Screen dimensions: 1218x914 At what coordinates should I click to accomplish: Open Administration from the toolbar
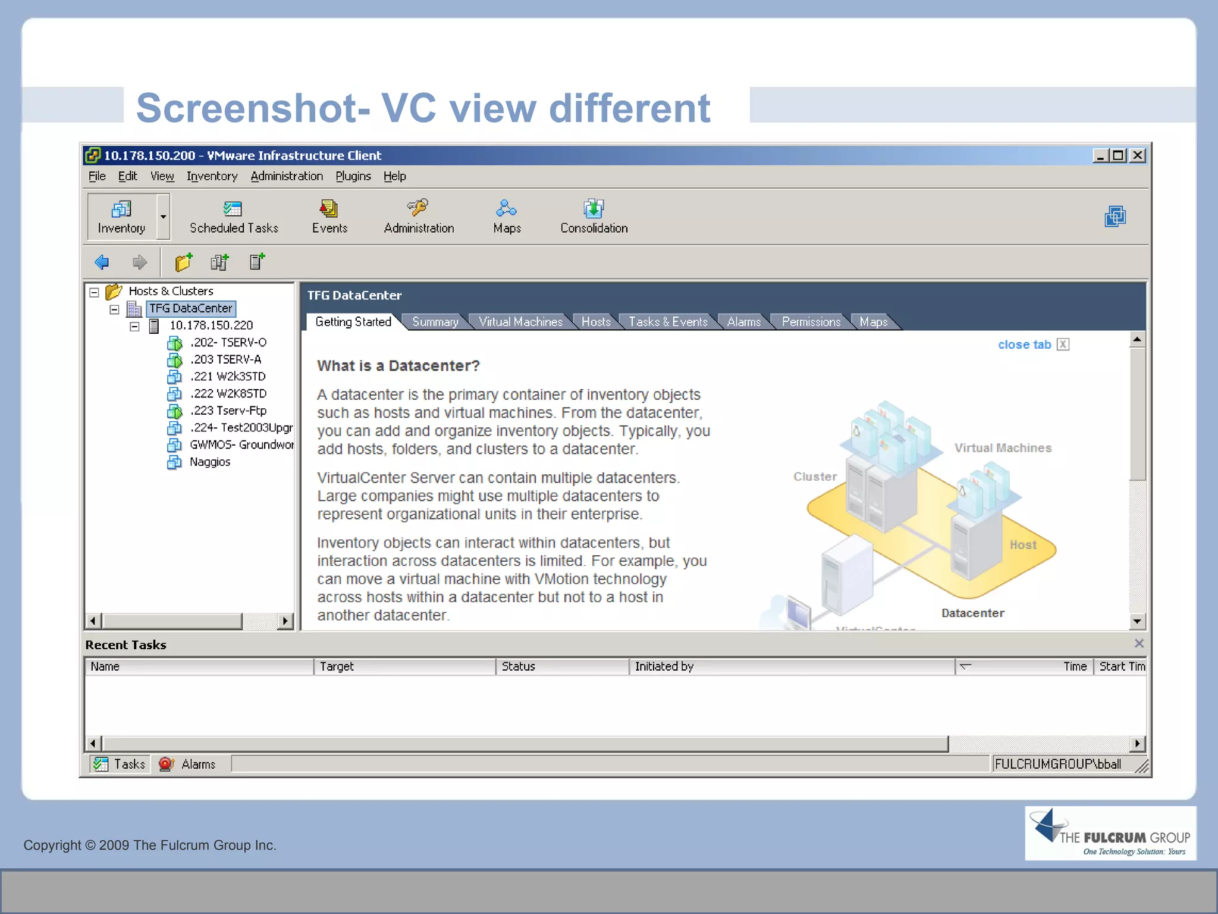(419, 217)
